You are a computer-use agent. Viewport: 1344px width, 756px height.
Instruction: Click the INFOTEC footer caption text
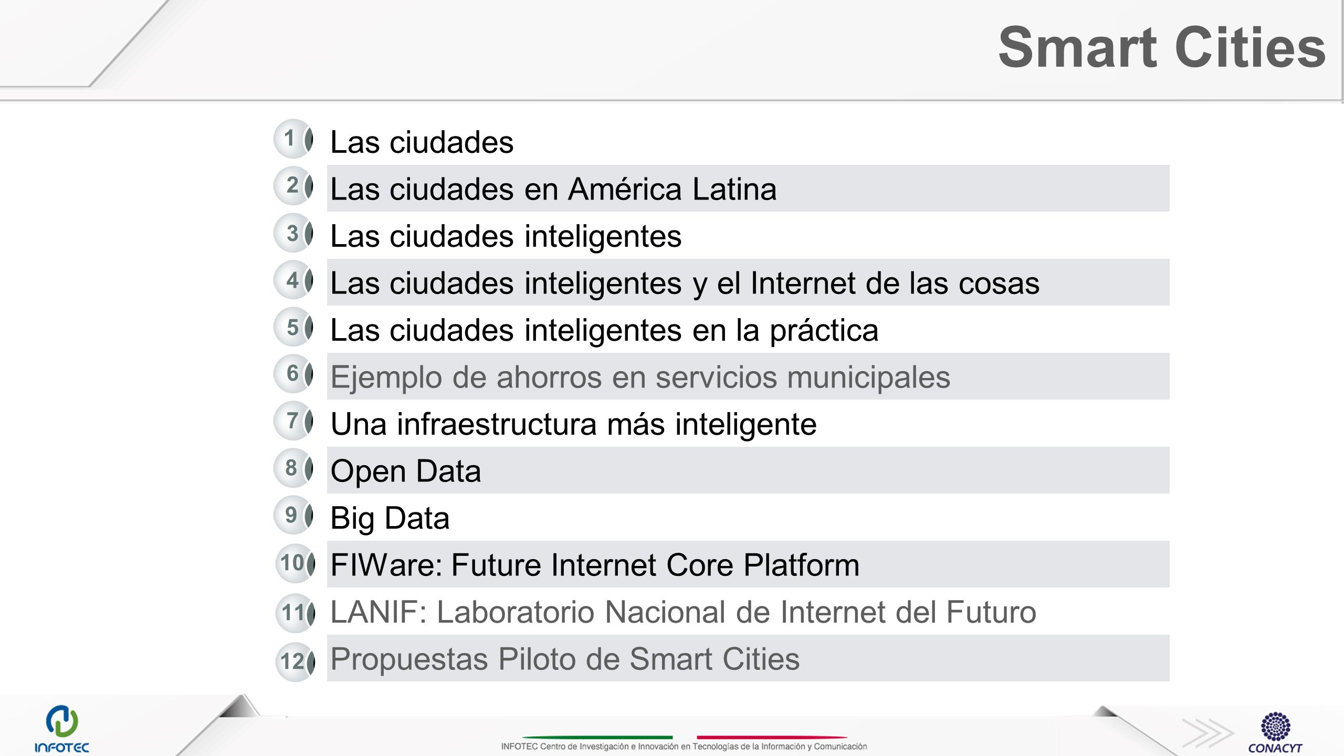(x=684, y=746)
